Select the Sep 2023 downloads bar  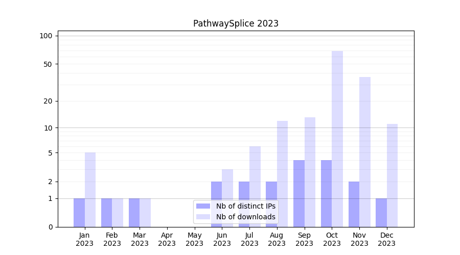[310, 172]
